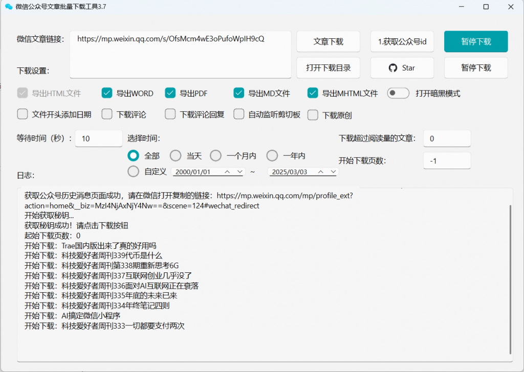Click log line 起始下载页数：0
The image size is (524, 372).
[53, 236]
